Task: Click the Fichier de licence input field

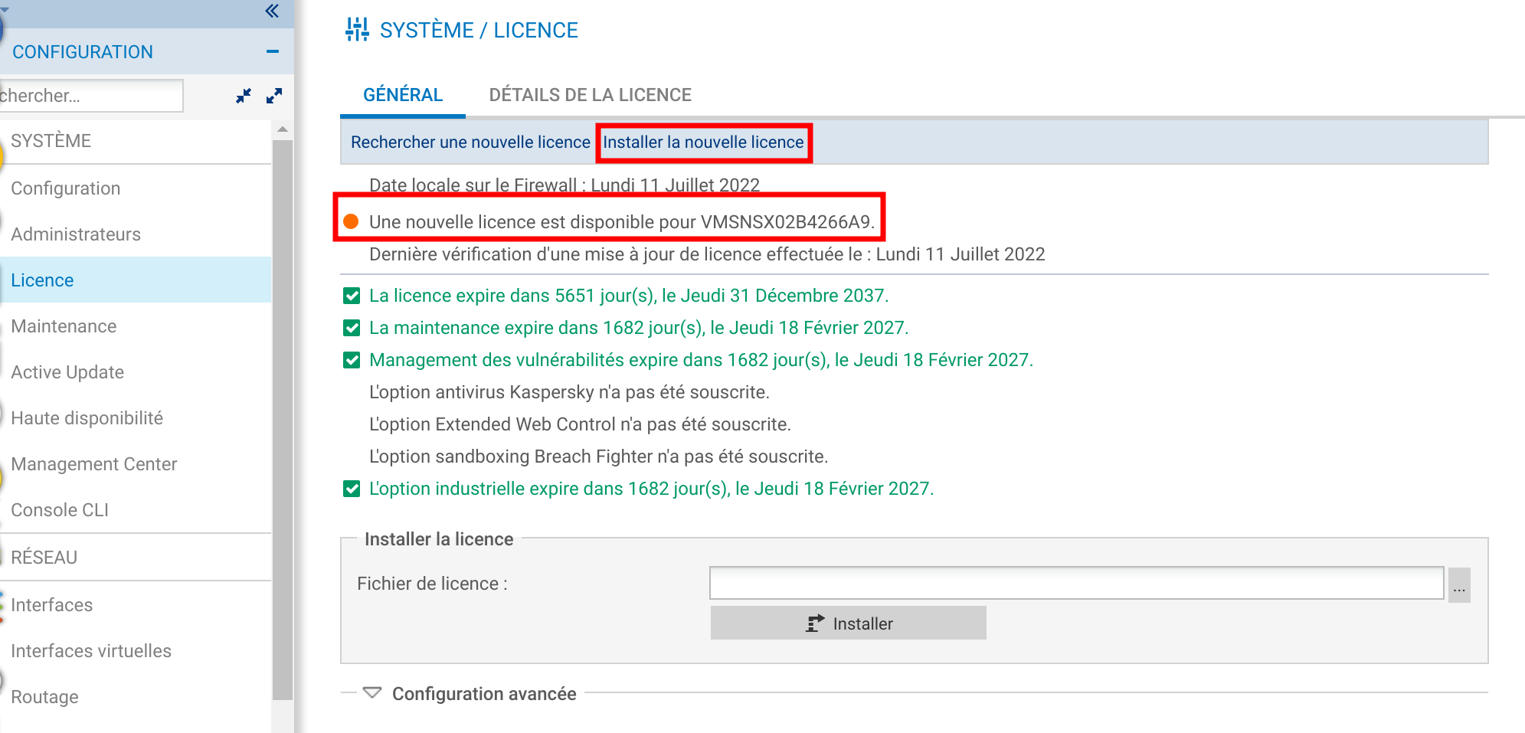Action: coord(1076,584)
